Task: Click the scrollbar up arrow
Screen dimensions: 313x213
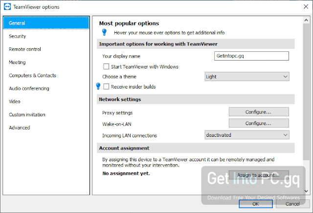Action: [306, 20]
